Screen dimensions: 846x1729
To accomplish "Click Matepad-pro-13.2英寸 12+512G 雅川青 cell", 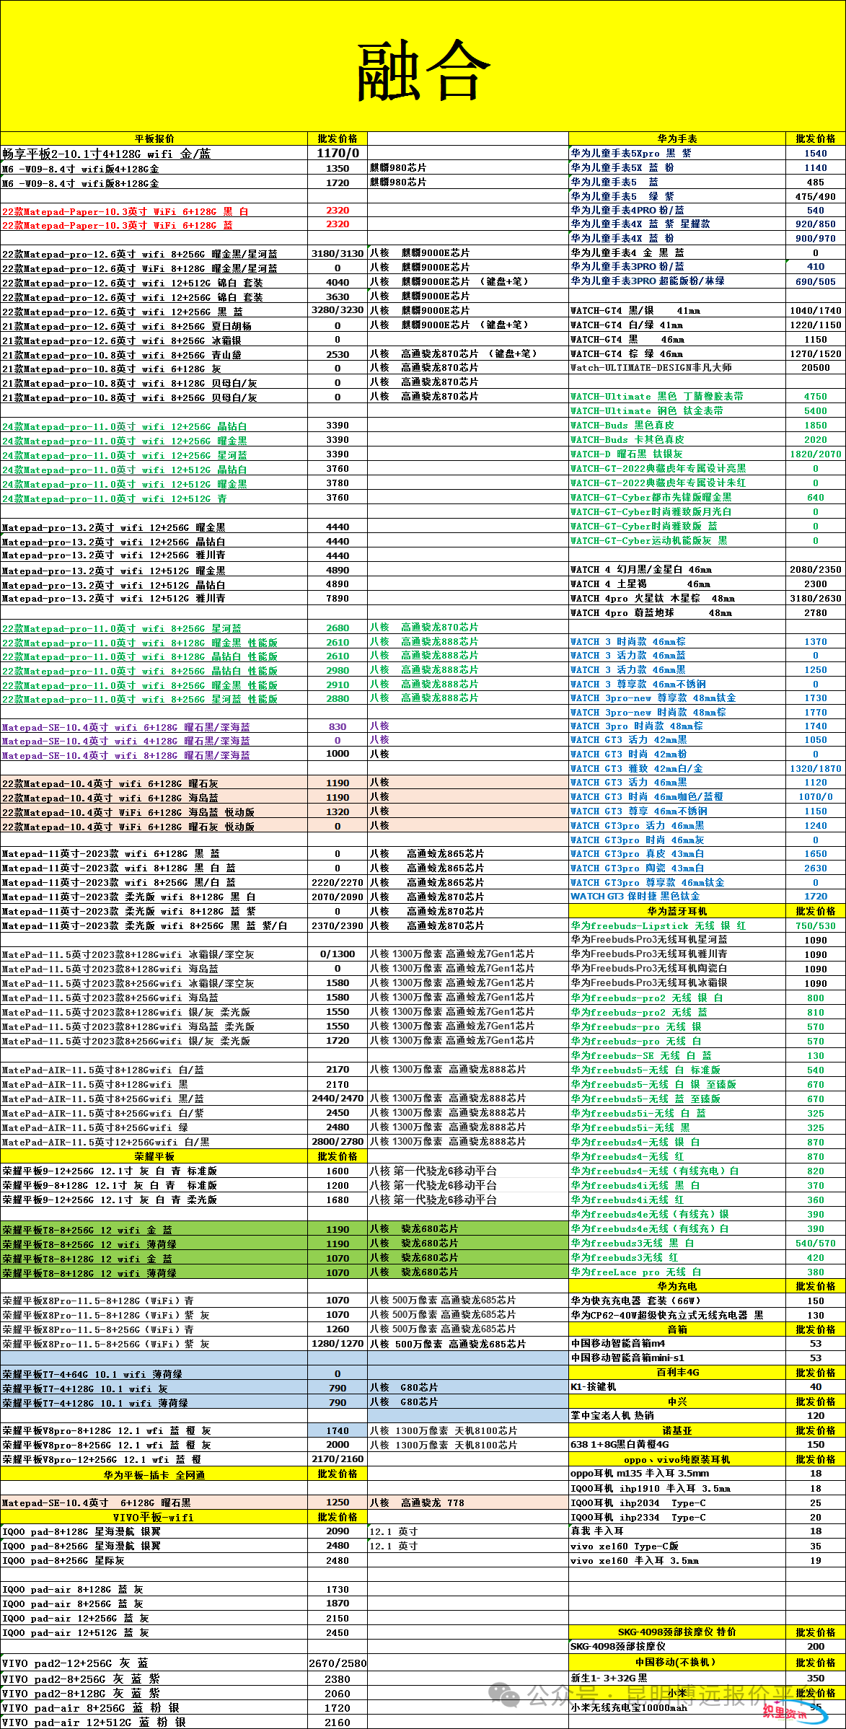I will [x=154, y=599].
